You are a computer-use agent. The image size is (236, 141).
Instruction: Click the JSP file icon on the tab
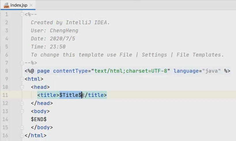6,5
